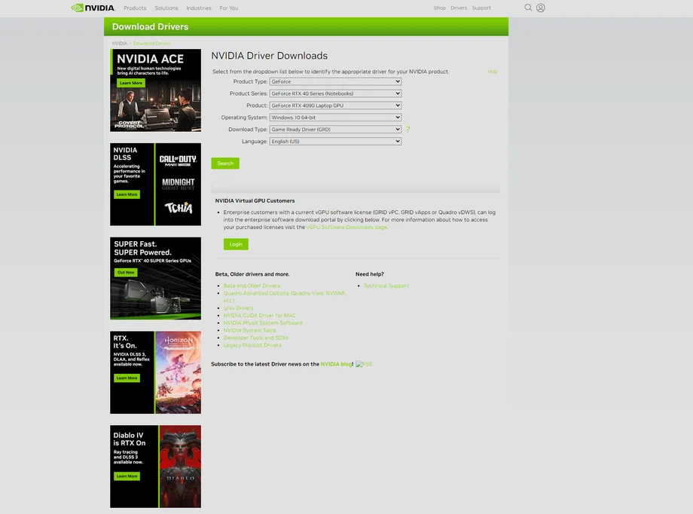The height and width of the screenshot is (514, 693).
Task: Click the user account icon
Action: pyautogui.click(x=540, y=8)
